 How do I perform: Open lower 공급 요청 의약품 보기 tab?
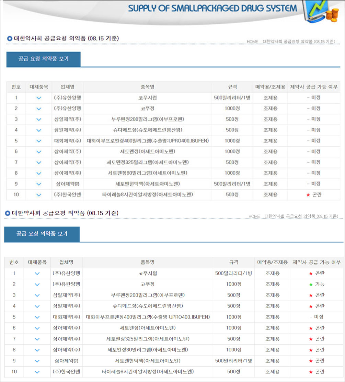click(42, 234)
